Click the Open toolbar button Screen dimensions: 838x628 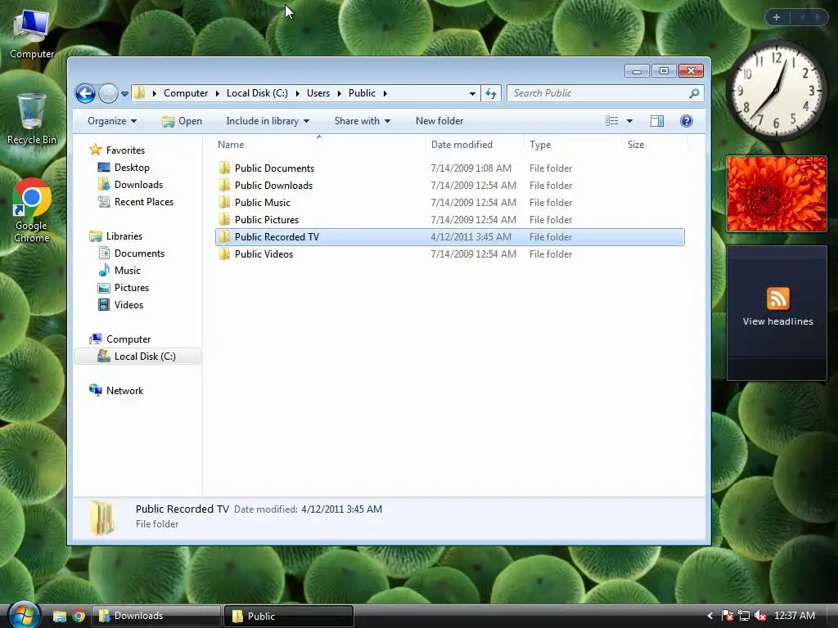tap(182, 121)
